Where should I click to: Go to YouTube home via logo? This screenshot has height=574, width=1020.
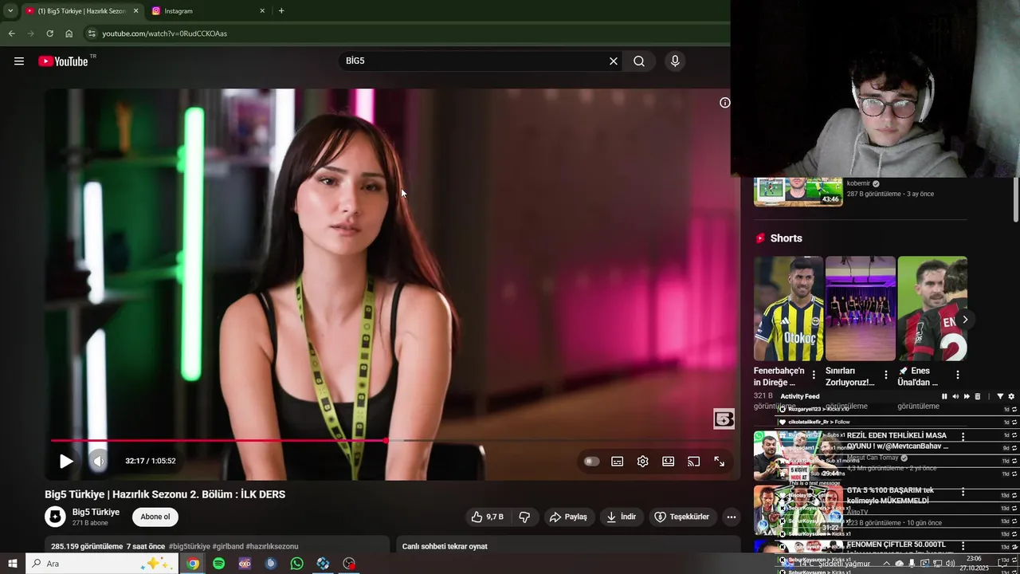63,61
